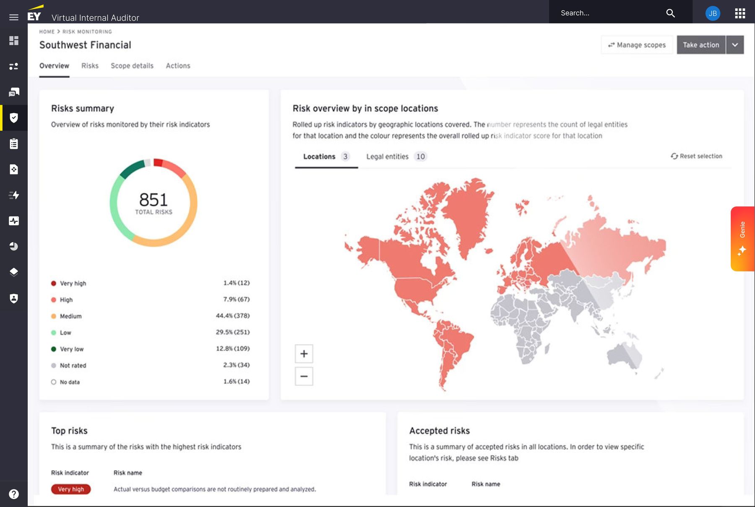Open the workflow dots sidebar icon
Image resolution: width=755 pixels, height=507 pixels.
(14, 66)
